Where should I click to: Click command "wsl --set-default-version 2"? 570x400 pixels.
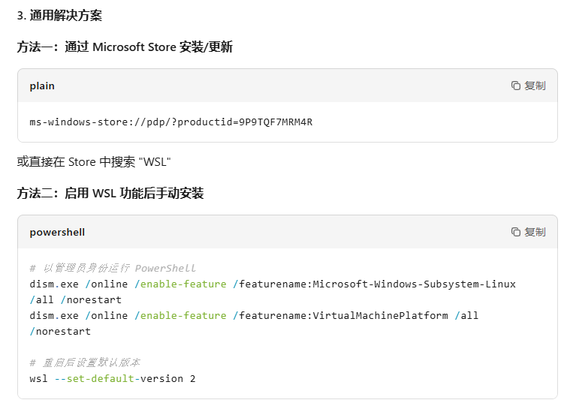[113, 378]
